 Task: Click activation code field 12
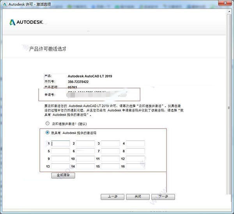(135, 159)
